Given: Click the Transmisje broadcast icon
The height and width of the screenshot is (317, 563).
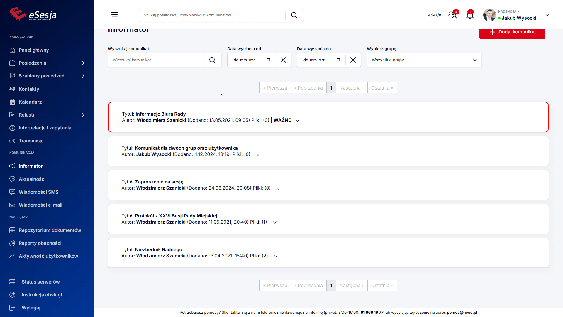Looking at the screenshot, I should [x=12, y=141].
